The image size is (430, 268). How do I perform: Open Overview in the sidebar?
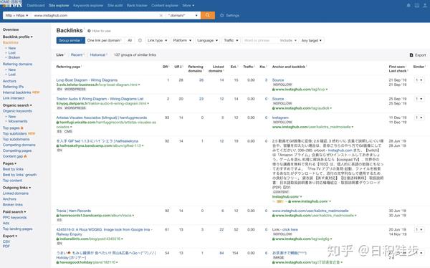tap(11, 29)
